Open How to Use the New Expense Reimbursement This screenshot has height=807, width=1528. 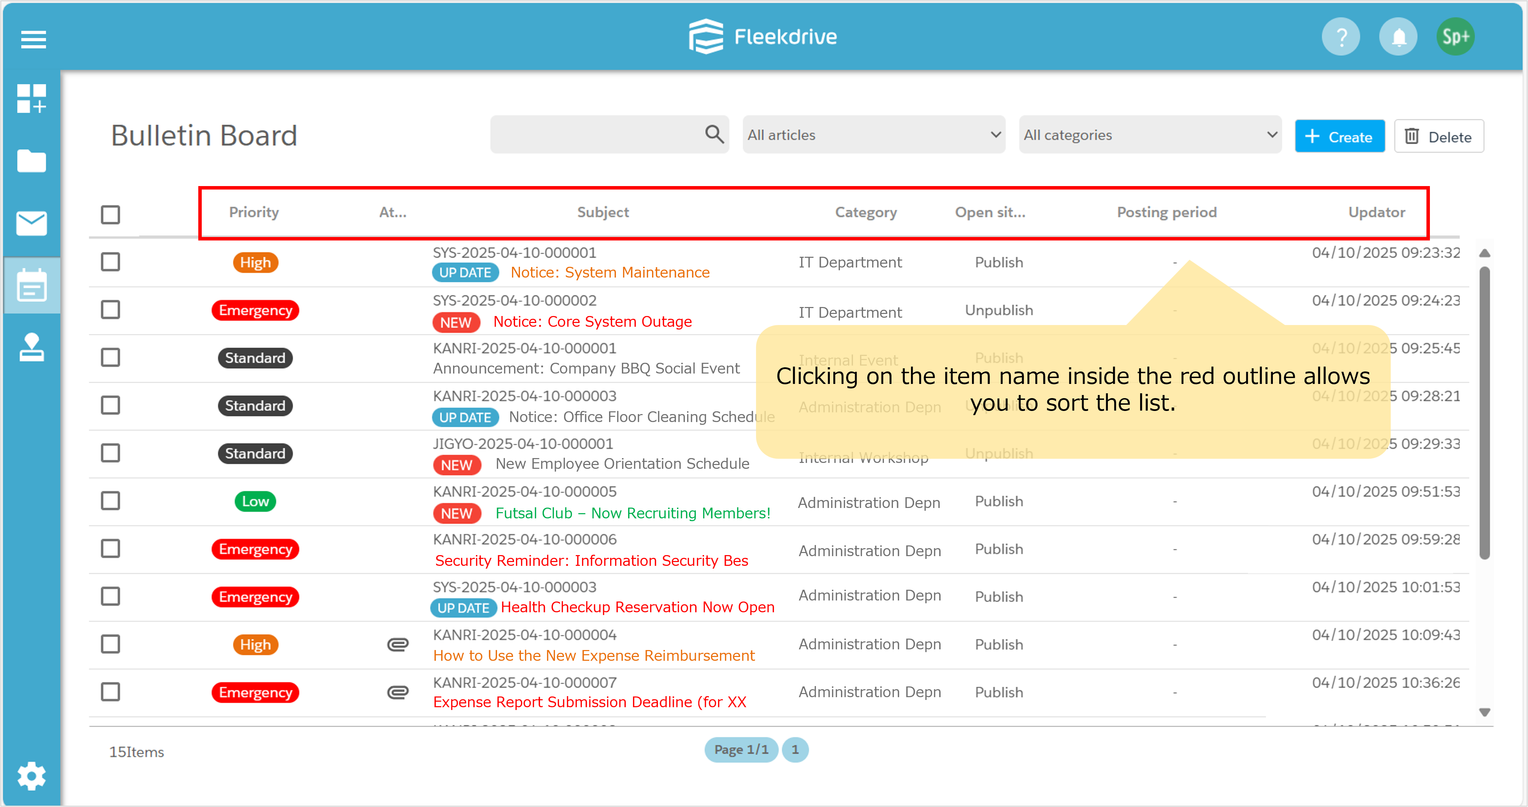click(x=593, y=655)
